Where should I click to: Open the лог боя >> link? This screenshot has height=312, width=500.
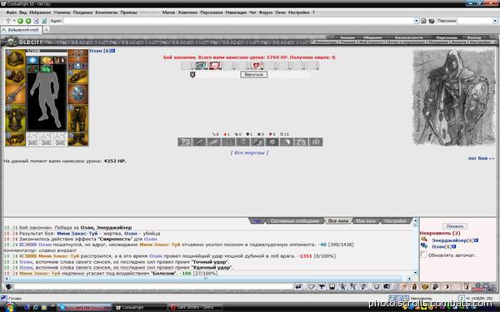(x=481, y=158)
